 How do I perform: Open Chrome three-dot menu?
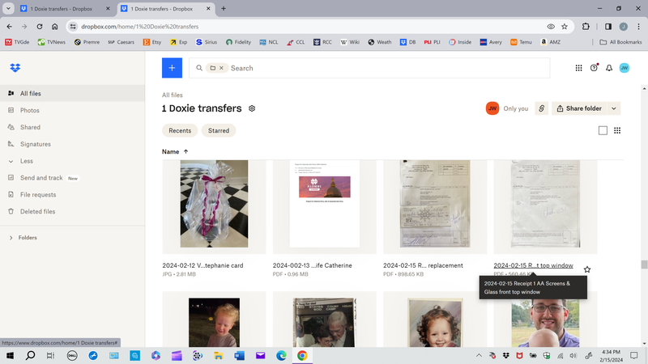click(638, 27)
